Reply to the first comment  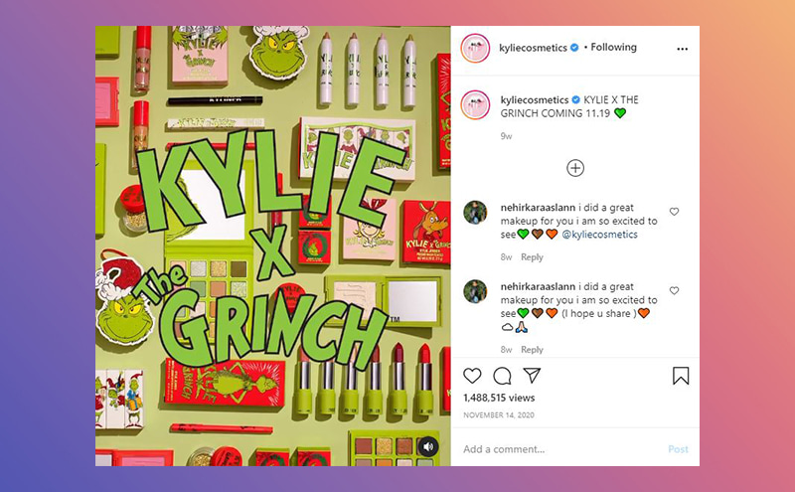[532, 257]
